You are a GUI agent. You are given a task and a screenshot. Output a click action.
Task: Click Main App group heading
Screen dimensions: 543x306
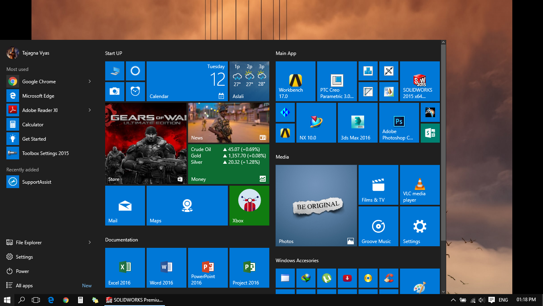(286, 53)
